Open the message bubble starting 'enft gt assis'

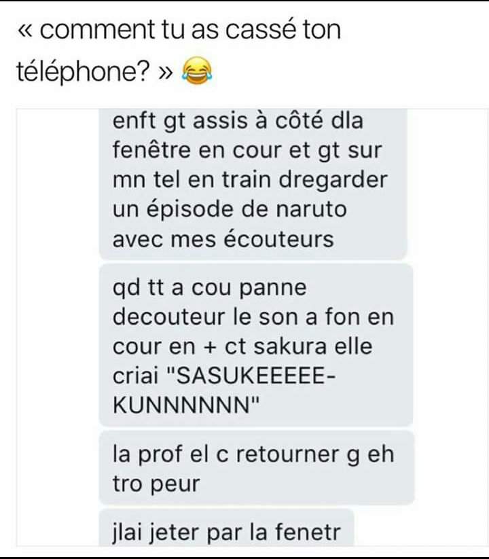click(x=253, y=183)
